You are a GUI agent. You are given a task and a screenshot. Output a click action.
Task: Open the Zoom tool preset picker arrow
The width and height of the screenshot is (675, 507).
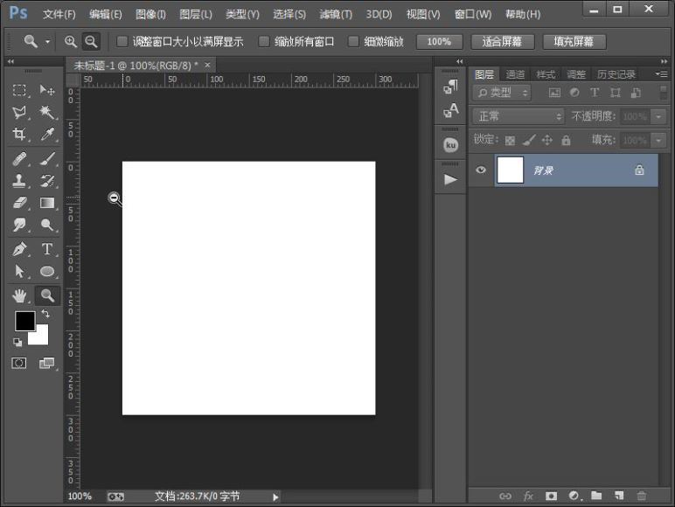coord(47,42)
